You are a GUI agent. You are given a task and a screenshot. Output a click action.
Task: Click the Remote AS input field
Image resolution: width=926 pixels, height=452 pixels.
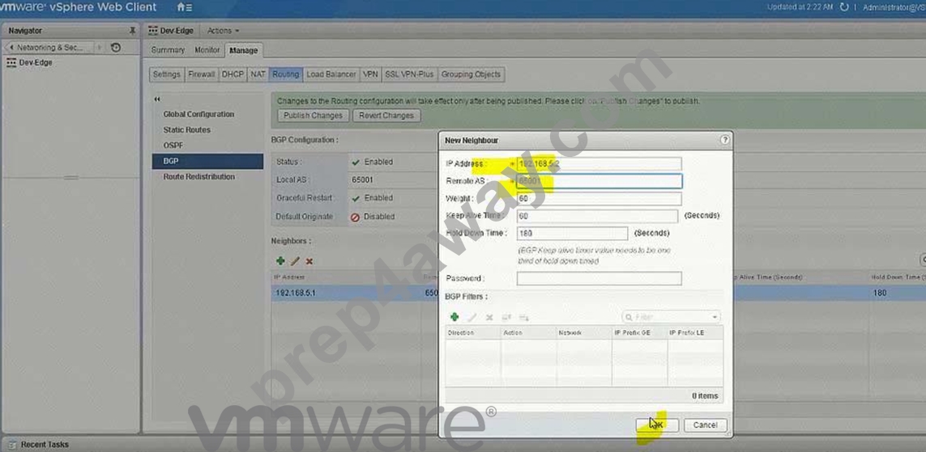599,181
